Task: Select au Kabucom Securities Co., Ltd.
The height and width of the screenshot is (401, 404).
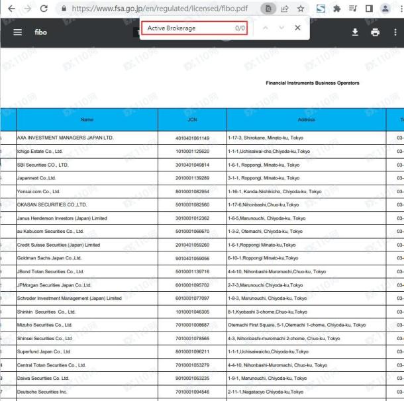Action: (x=87, y=232)
